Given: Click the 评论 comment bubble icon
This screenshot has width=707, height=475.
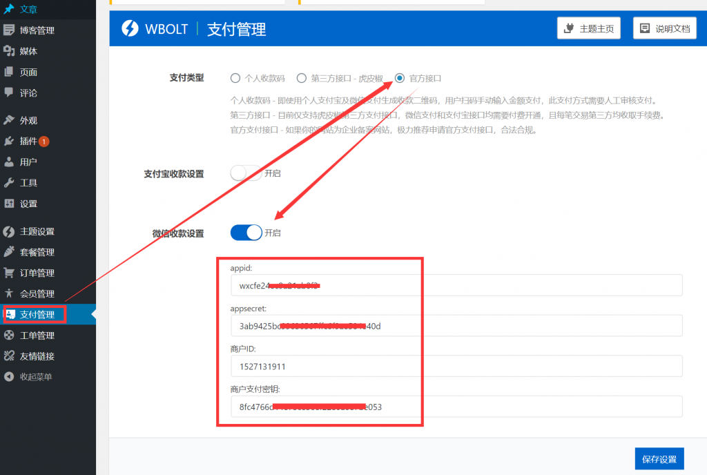Looking at the screenshot, I should [x=9, y=93].
